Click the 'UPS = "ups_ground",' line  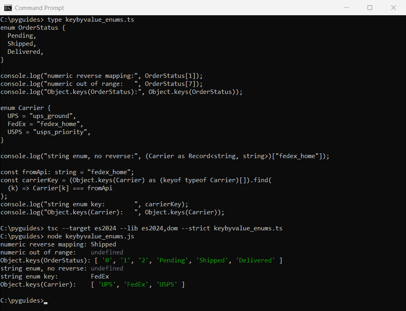point(42,116)
